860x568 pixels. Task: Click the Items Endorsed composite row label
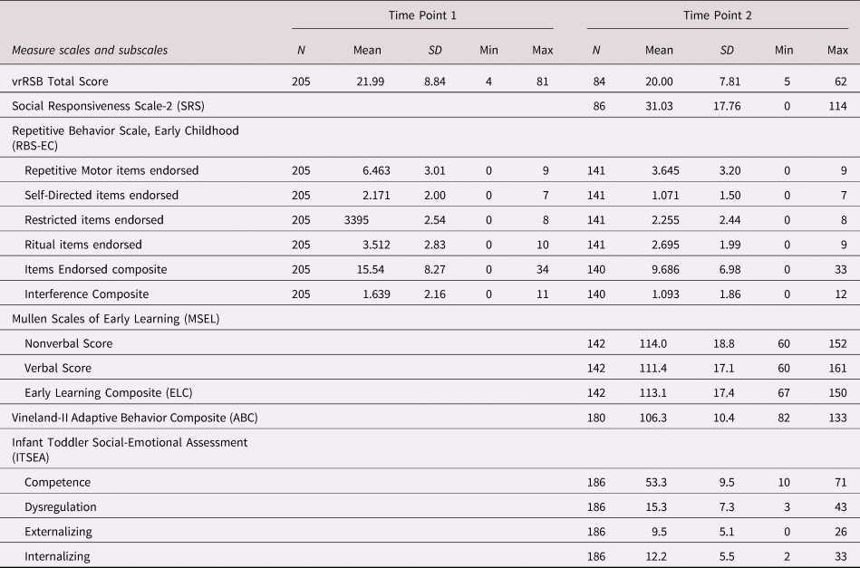point(96,269)
